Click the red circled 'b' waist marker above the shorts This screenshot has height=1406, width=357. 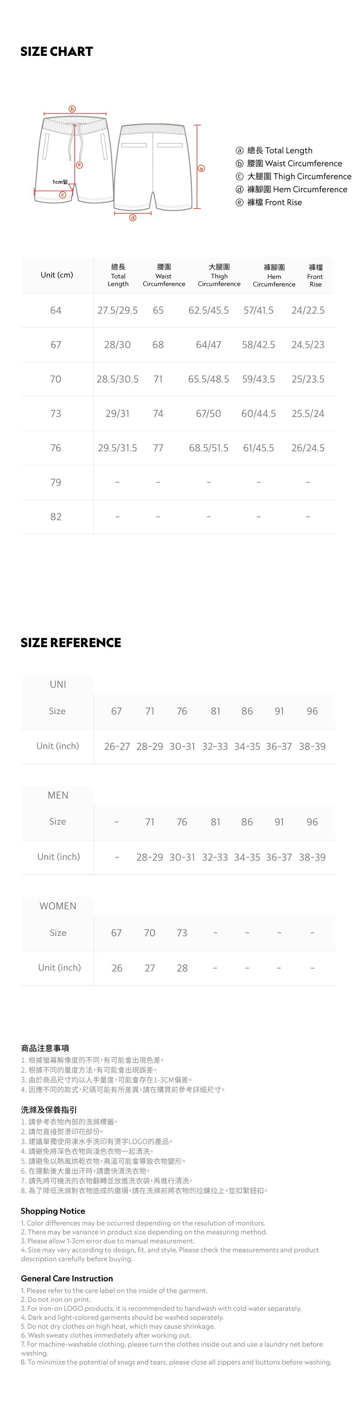coord(72,109)
